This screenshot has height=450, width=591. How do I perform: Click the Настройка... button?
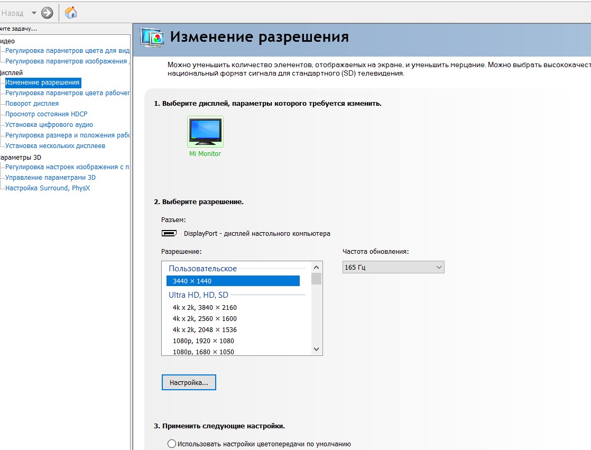tap(189, 382)
